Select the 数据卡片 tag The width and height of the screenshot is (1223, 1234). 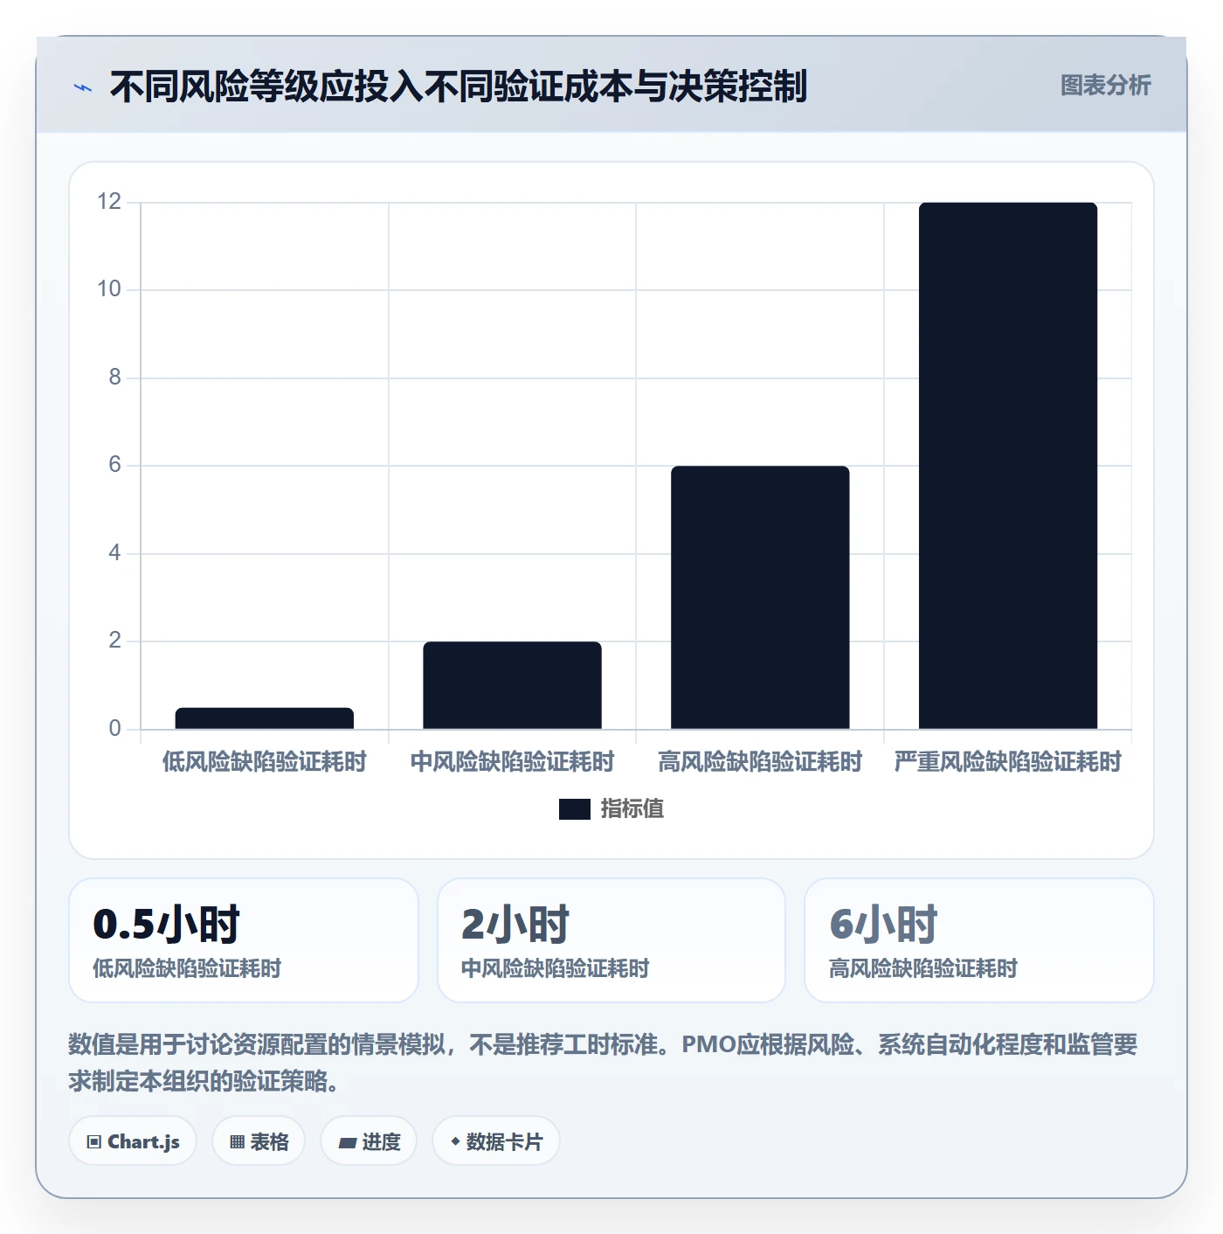496,1141
